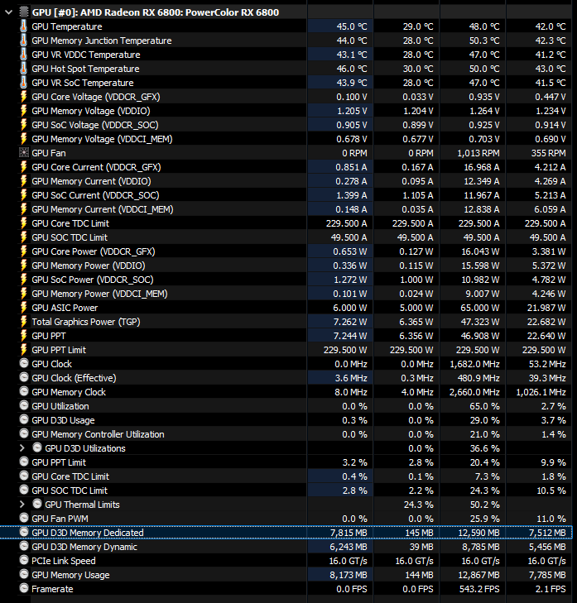Screen dimensions: 577x603
Task: Select the GPU Memory Current (VDDIO) row label
Action: point(91,181)
